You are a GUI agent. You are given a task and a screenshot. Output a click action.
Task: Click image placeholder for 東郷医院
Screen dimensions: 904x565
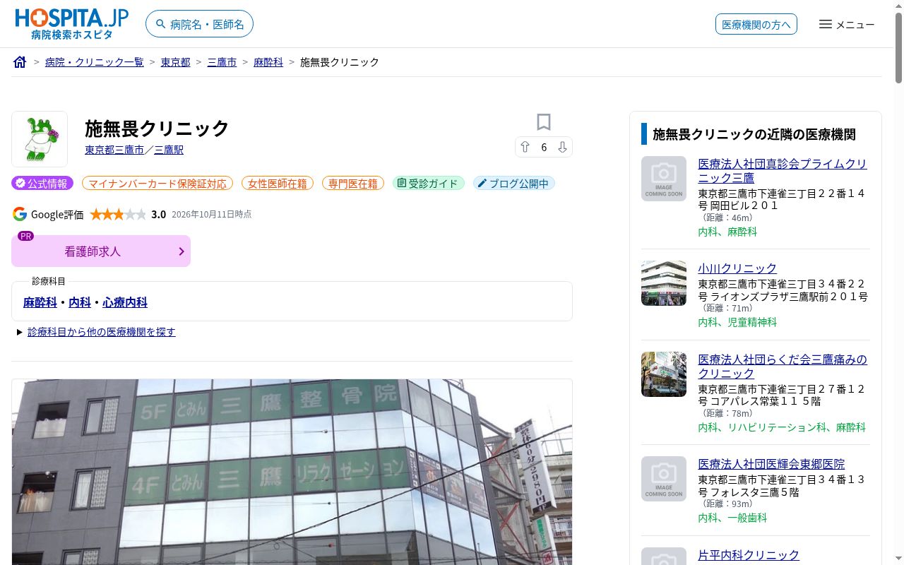pyautogui.click(x=664, y=479)
